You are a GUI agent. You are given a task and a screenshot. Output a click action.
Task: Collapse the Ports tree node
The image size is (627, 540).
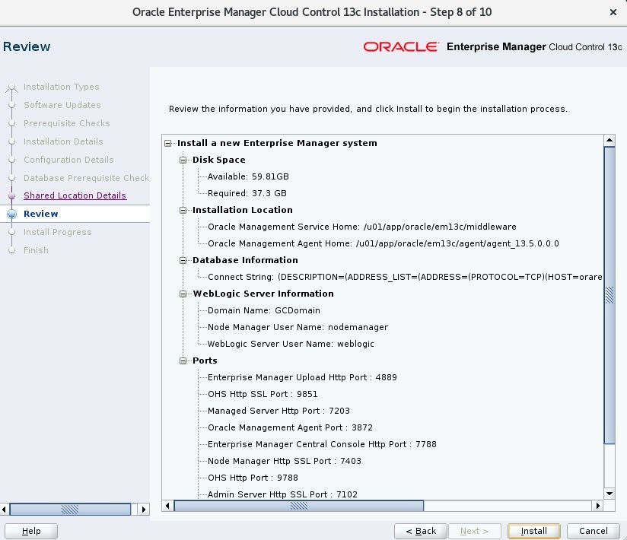pos(183,361)
